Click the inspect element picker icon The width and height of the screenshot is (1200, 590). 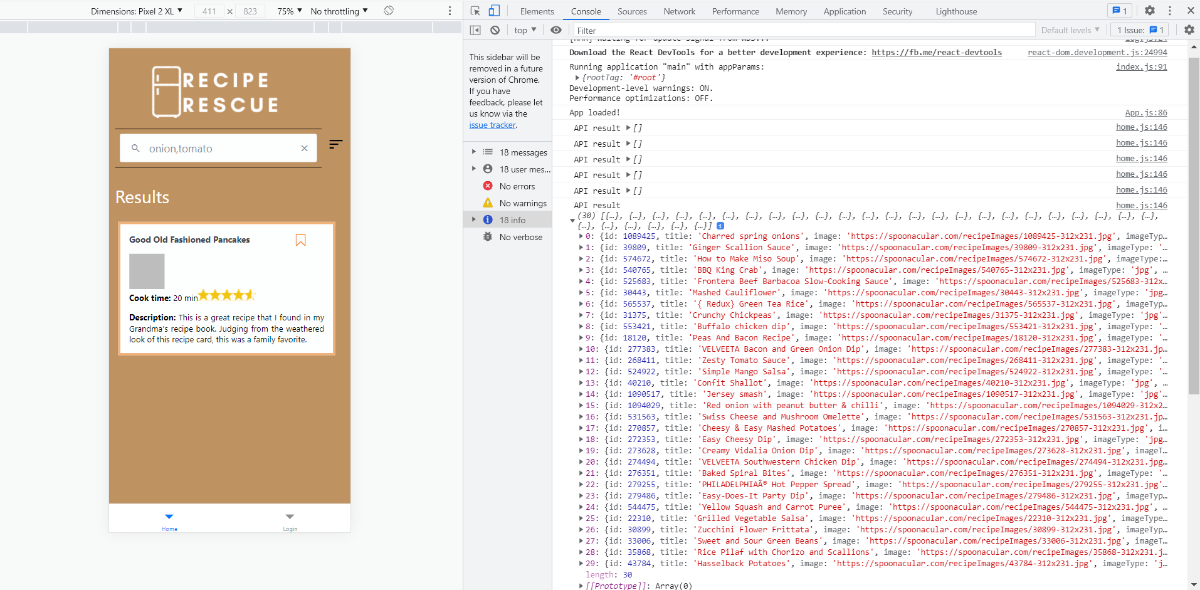[475, 11]
